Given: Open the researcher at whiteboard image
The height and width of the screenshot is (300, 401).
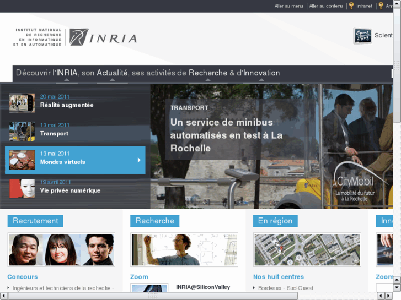Looking at the screenshot, I should point(184,250).
